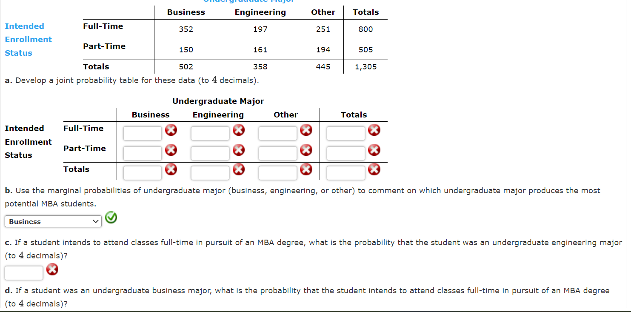The image size is (631, 312).
Task: Click the green checkmark beside the Business dropdown
Action: [111, 218]
